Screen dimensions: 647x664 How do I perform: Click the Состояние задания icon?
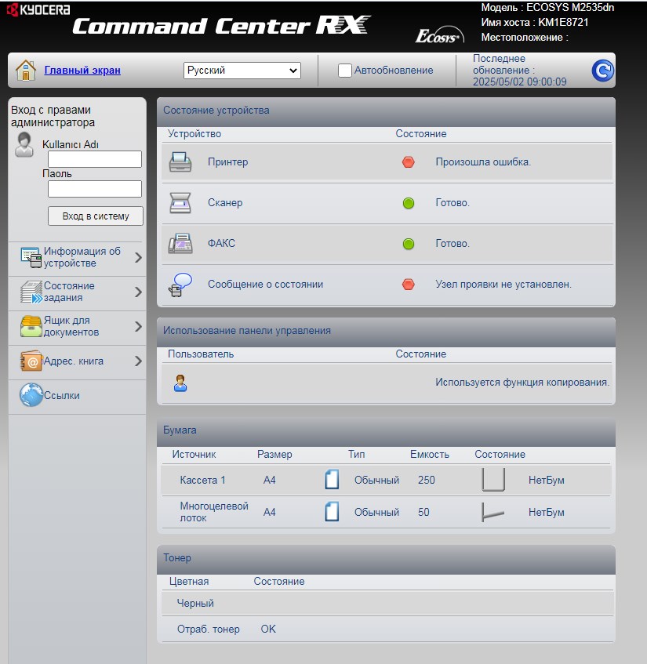click(31, 292)
